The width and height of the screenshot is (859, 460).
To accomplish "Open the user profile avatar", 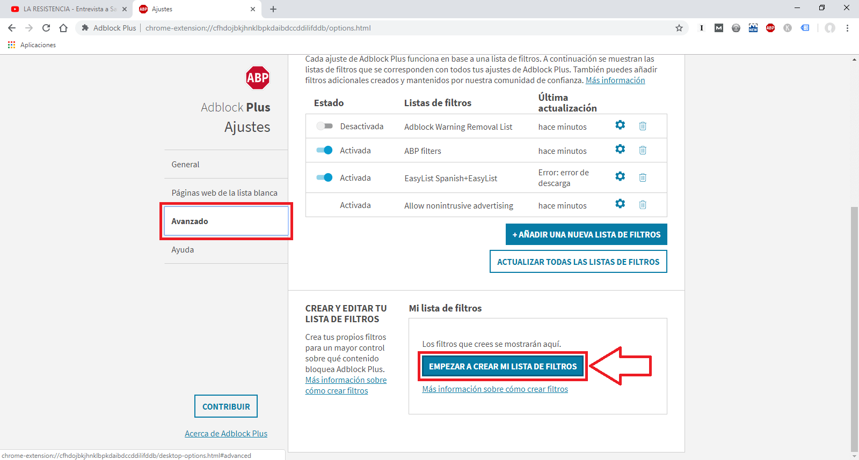I will (x=830, y=28).
